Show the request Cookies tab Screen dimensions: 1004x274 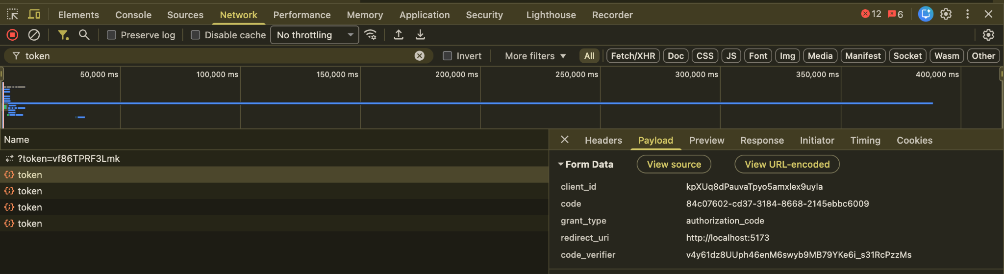click(x=915, y=140)
